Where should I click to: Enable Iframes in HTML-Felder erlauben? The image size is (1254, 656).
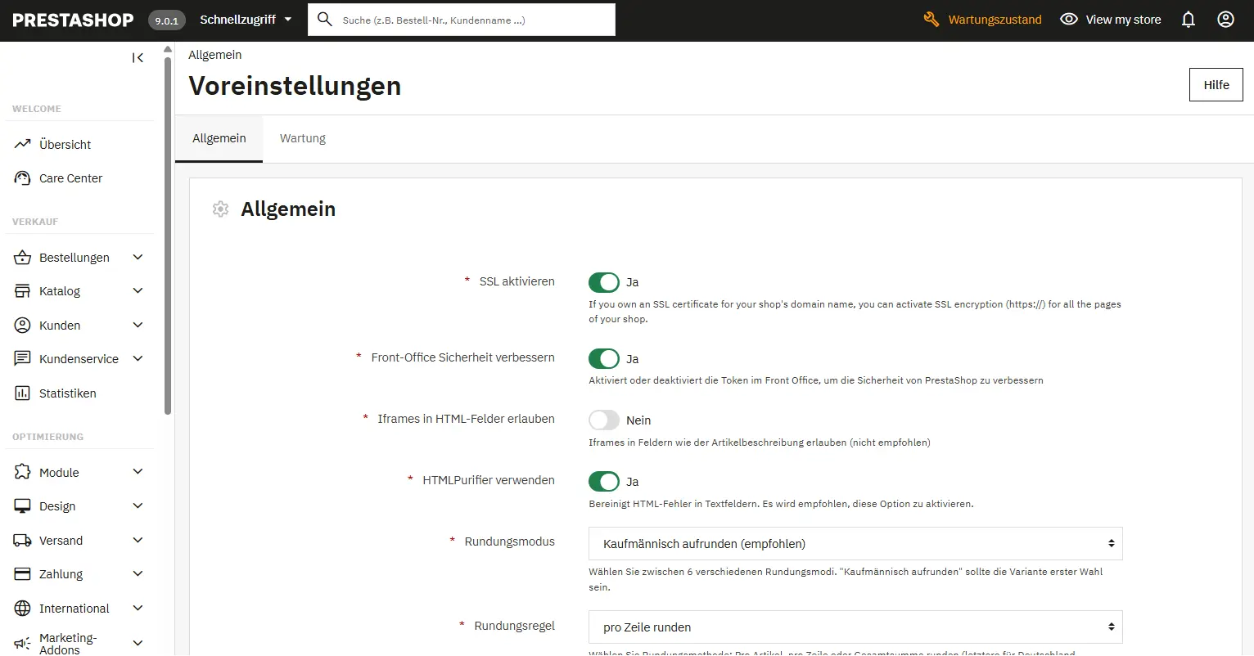tap(604, 420)
